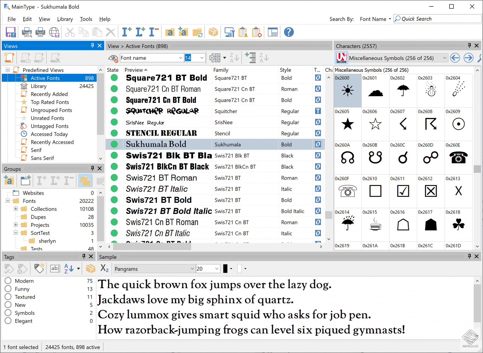Change font size input field to 20

(x=191, y=58)
